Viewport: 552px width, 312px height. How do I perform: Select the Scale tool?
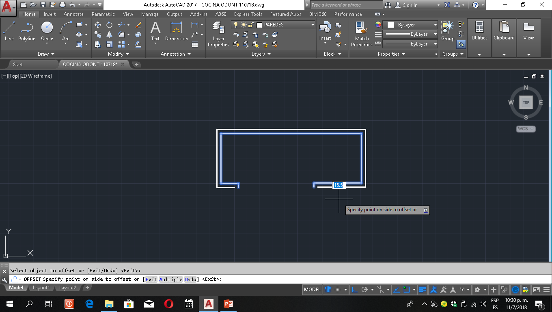pyautogui.click(x=109, y=44)
